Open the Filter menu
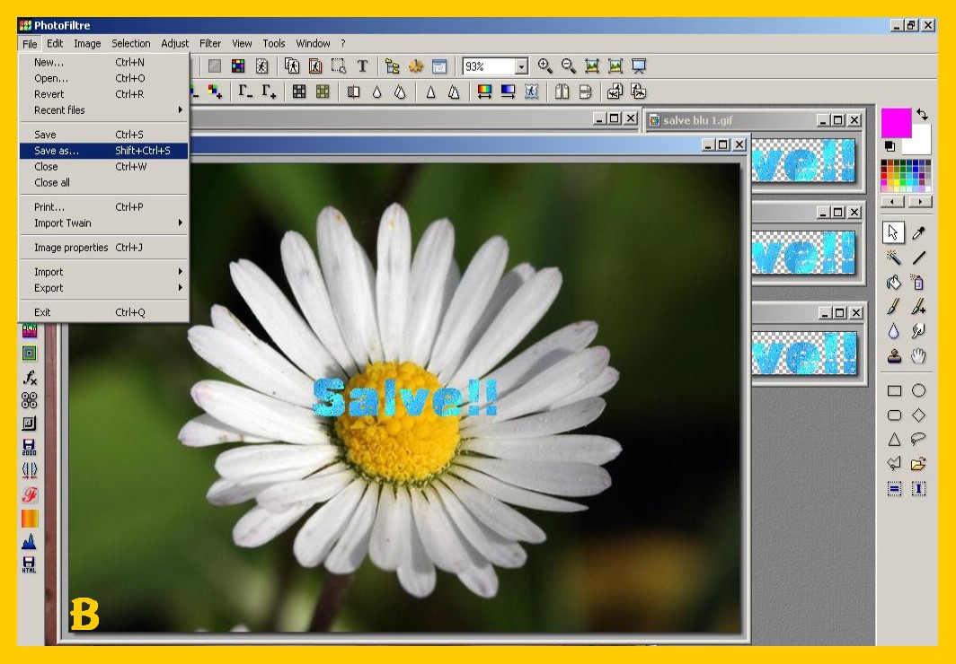 [x=210, y=43]
